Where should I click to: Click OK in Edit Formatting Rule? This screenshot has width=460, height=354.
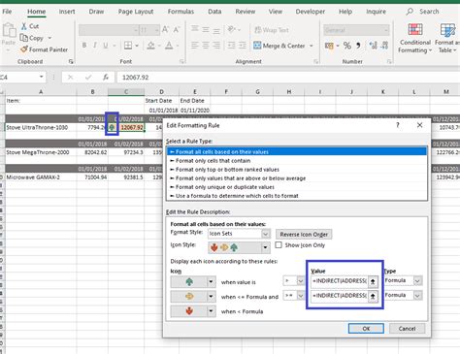coord(366,329)
